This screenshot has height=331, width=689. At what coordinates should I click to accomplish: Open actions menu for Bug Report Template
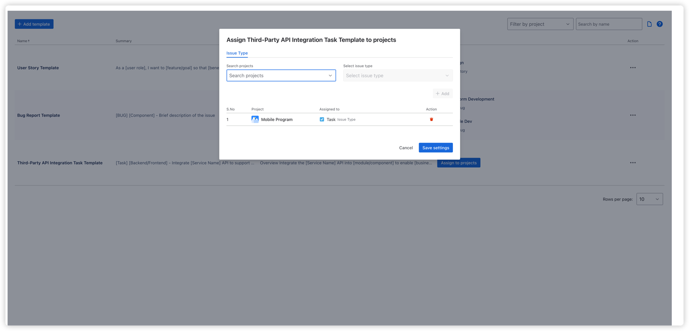[x=633, y=115]
